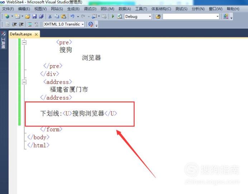Open the 体系结构(C) menu
Image resolution: width=248 pixels, height=194 pixels.
click(x=161, y=9)
